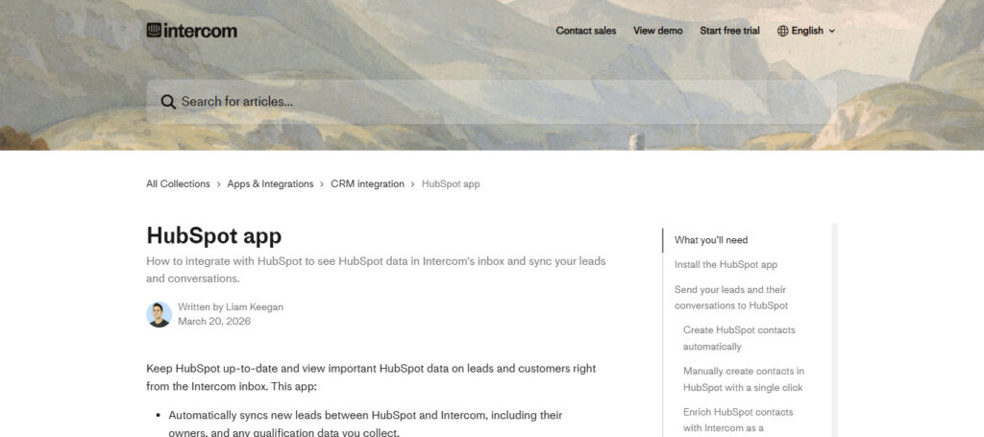This screenshot has height=437, width=984.
Task: Click the globe language icon
Action: click(x=782, y=31)
